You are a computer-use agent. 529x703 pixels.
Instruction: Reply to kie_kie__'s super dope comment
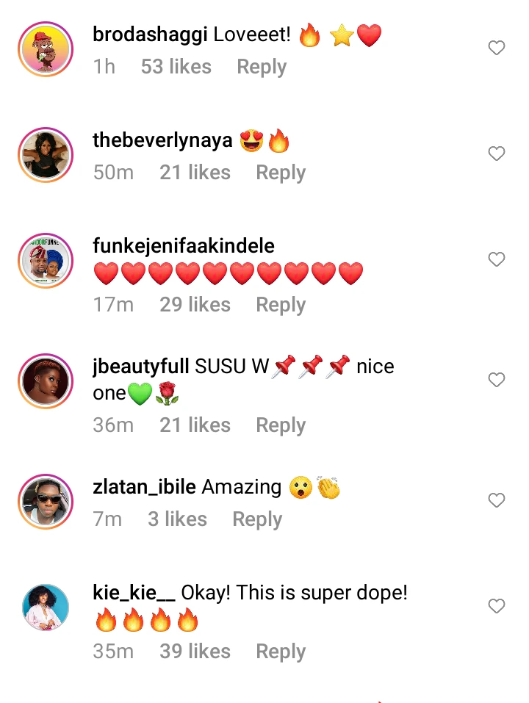click(x=281, y=652)
